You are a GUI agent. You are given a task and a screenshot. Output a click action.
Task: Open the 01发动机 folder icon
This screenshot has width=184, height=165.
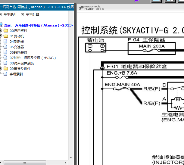coord(6,36)
